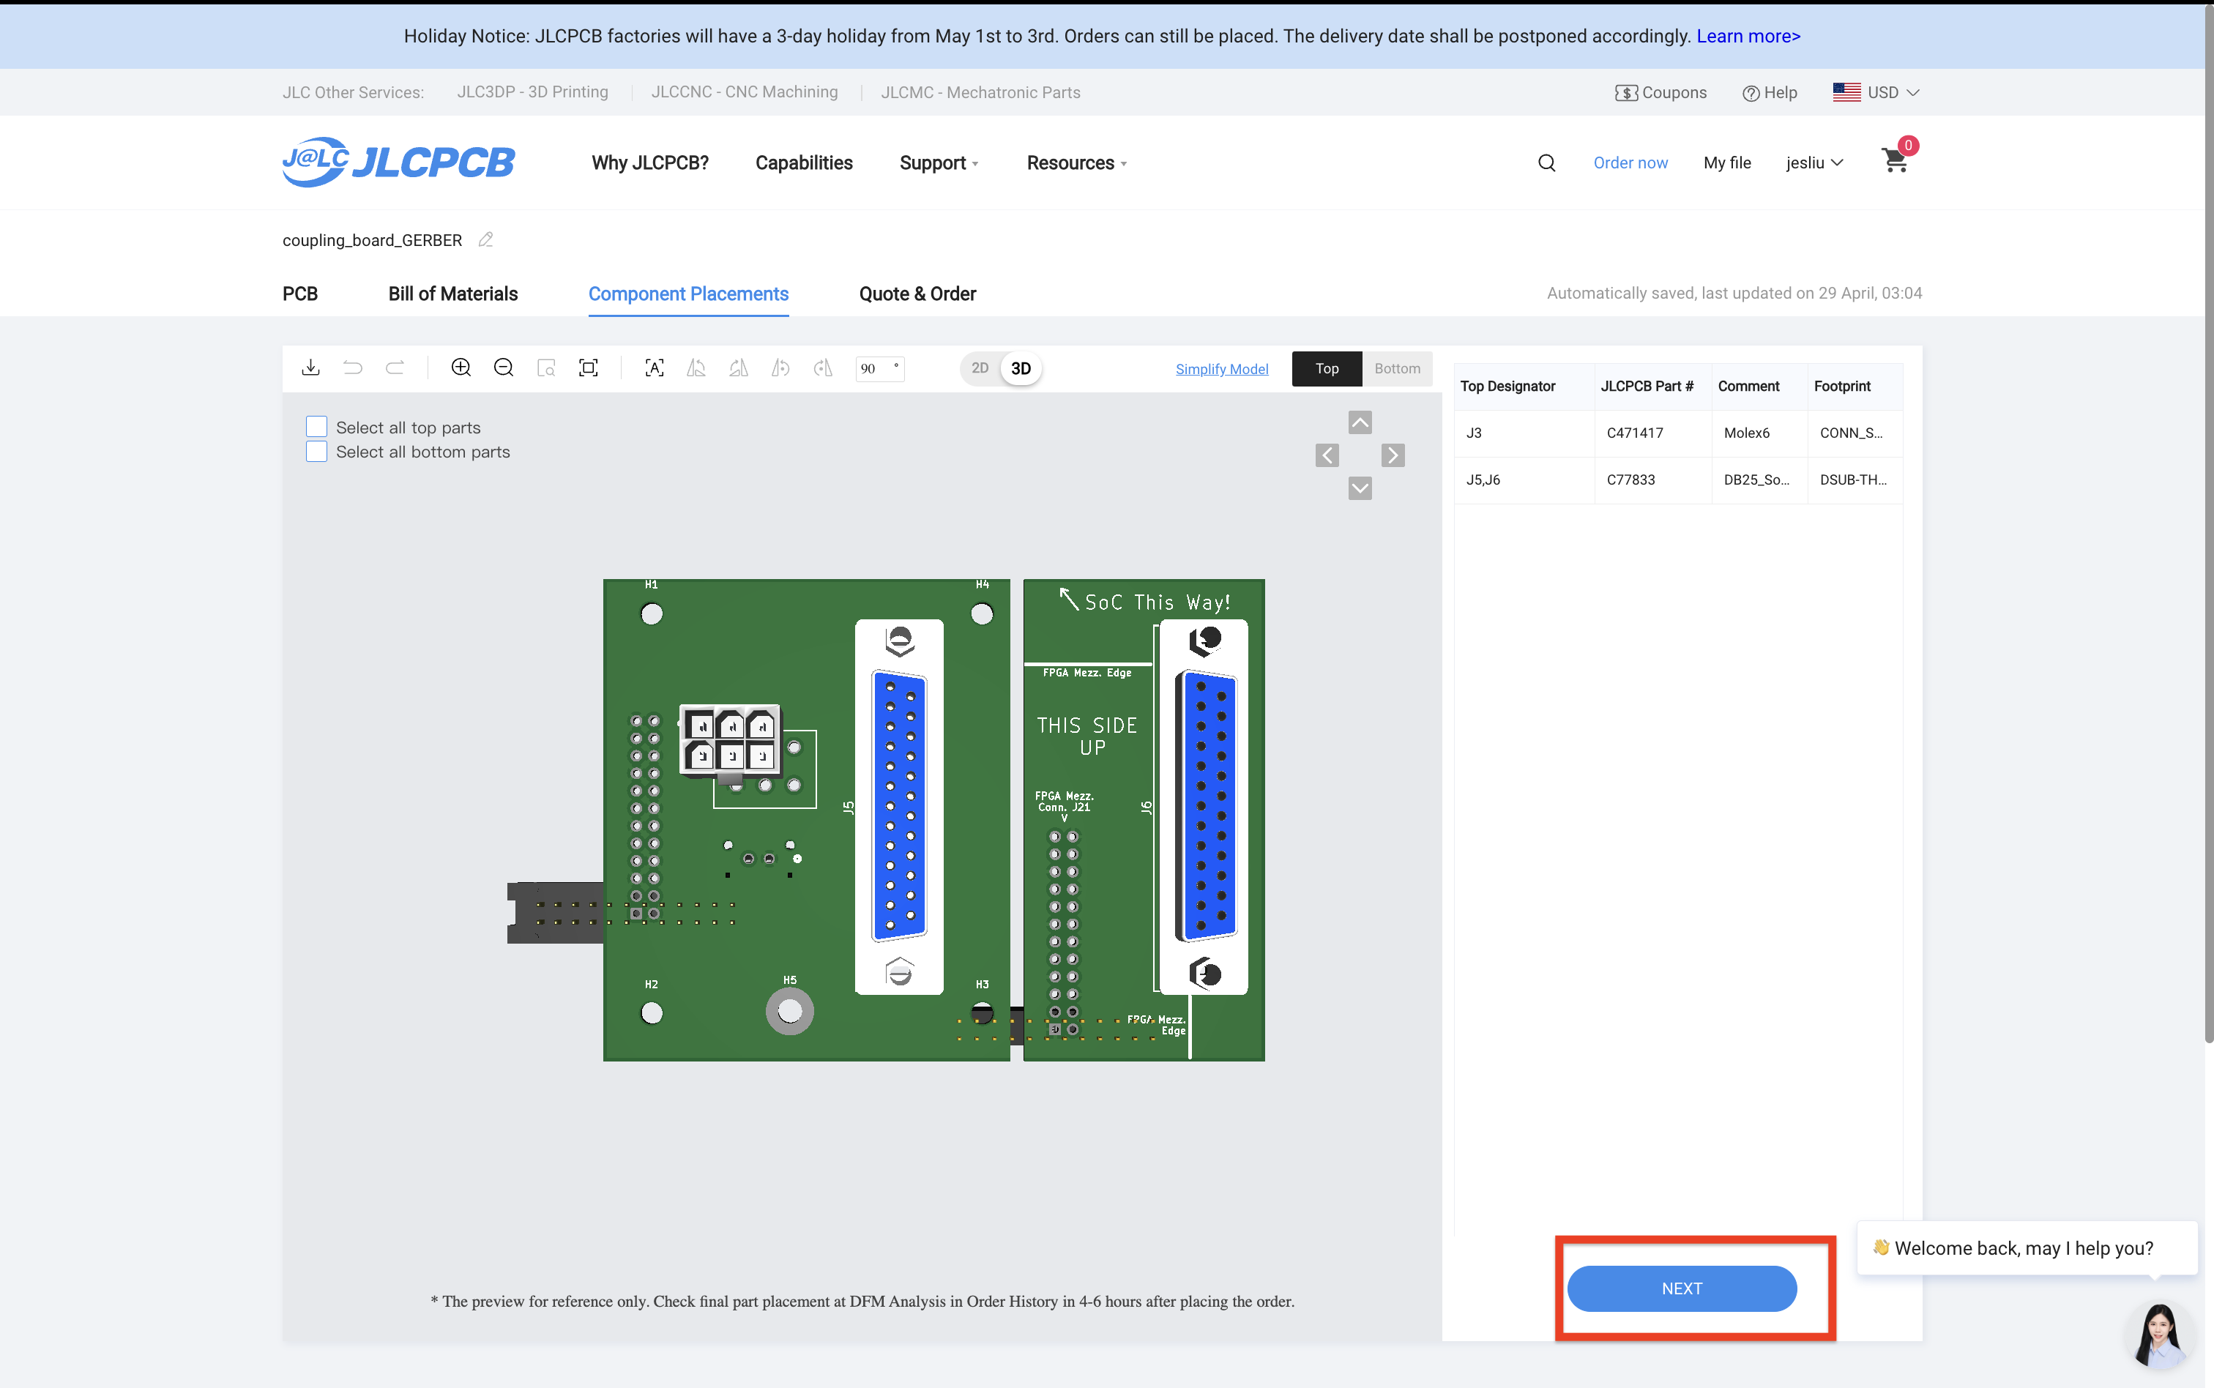
Task: Click the Welcome back chat bubble
Action: coord(2026,1247)
